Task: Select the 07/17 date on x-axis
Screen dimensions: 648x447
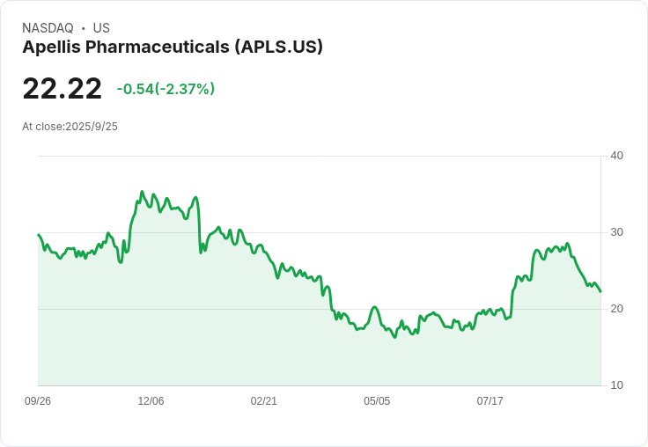Action: (x=490, y=401)
